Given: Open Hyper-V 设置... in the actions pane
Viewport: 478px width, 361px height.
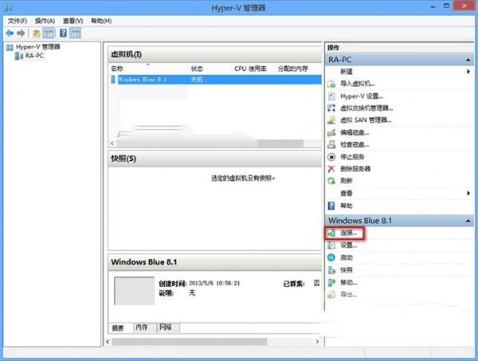Looking at the screenshot, I should click(x=362, y=96).
